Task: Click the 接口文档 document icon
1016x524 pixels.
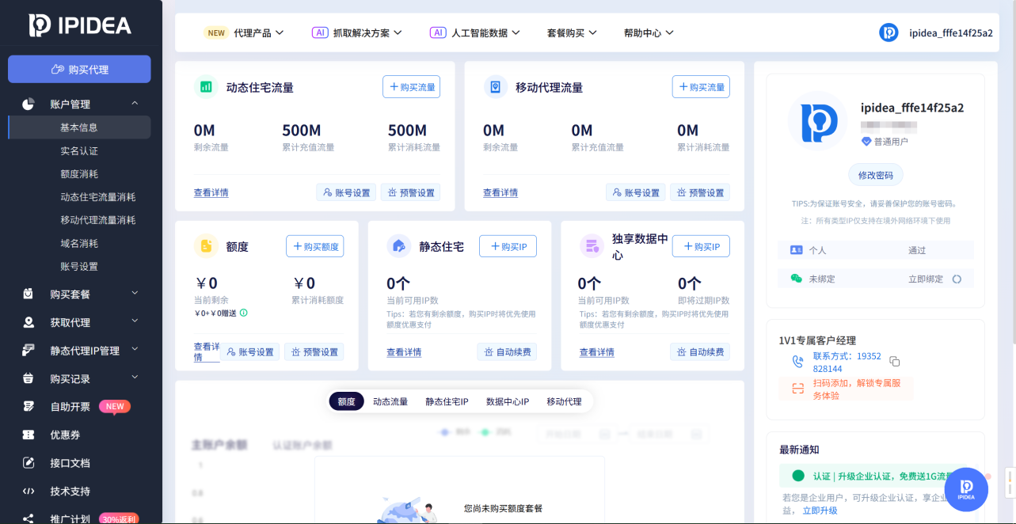Action: (x=29, y=463)
